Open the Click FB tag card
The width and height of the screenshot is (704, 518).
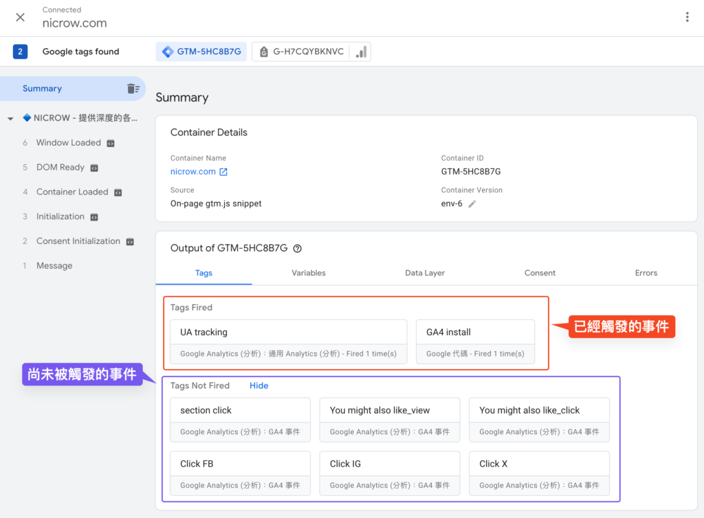pos(240,473)
